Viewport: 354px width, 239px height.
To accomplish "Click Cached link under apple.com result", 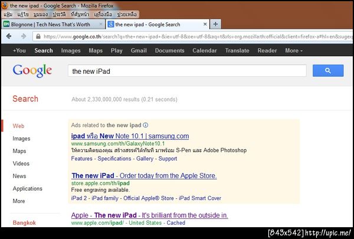I will (176, 222).
